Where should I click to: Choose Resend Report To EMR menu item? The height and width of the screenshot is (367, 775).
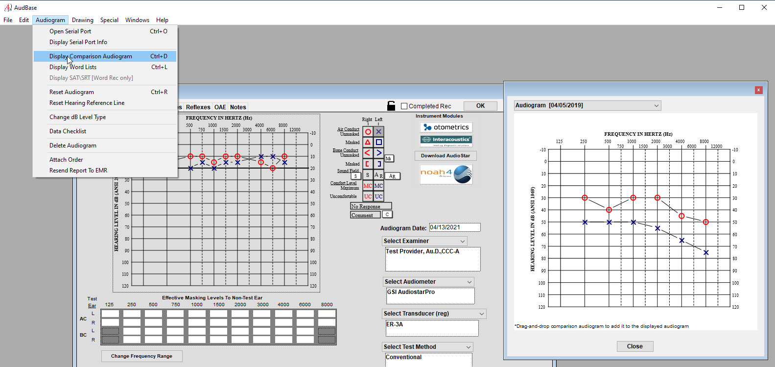pos(105,171)
